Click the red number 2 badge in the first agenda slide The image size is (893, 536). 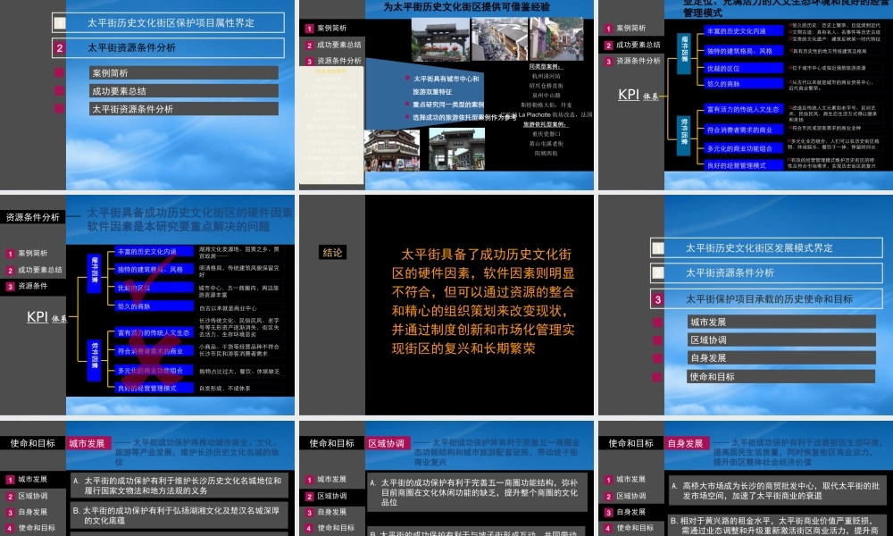coord(60,48)
